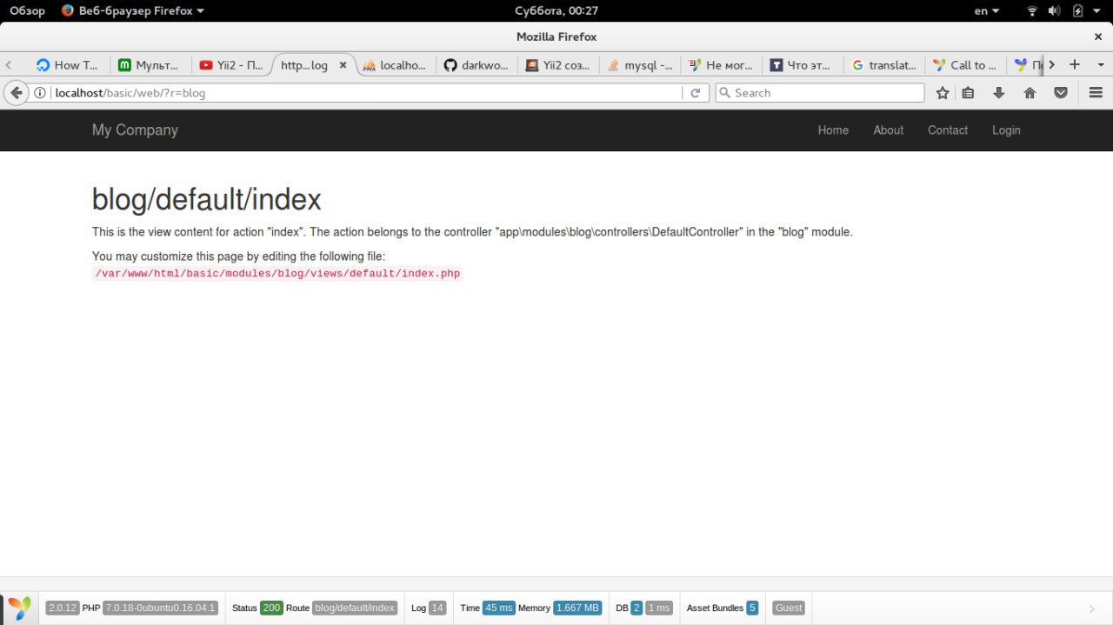Click the blog/default/index page heading
The width and height of the screenshot is (1113, 625).
(x=207, y=199)
